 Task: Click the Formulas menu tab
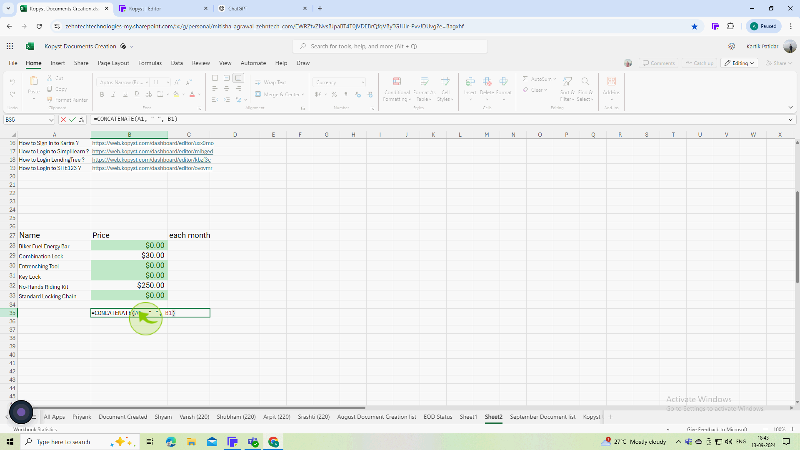(x=150, y=62)
